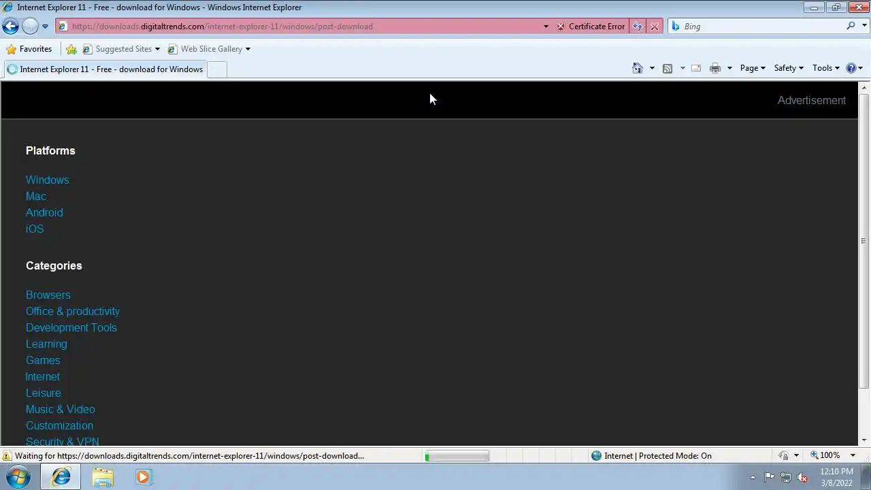Launch Windows Media Player from taskbar

[143, 477]
